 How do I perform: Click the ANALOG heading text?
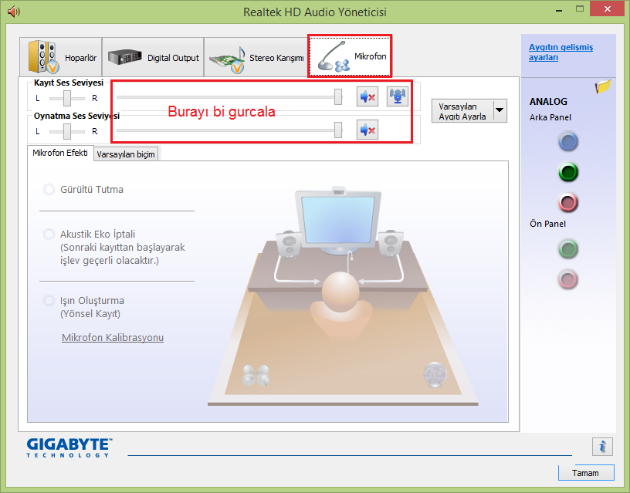point(548,102)
